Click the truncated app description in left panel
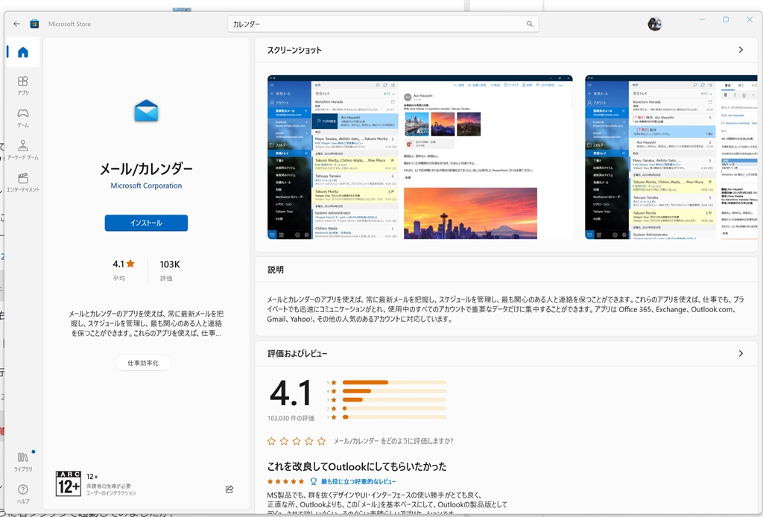763x517 pixels. pos(146,323)
